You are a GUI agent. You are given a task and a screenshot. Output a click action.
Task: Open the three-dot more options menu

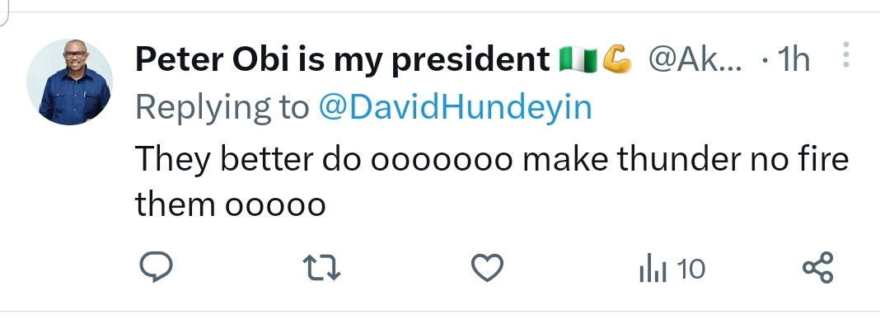click(x=846, y=54)
